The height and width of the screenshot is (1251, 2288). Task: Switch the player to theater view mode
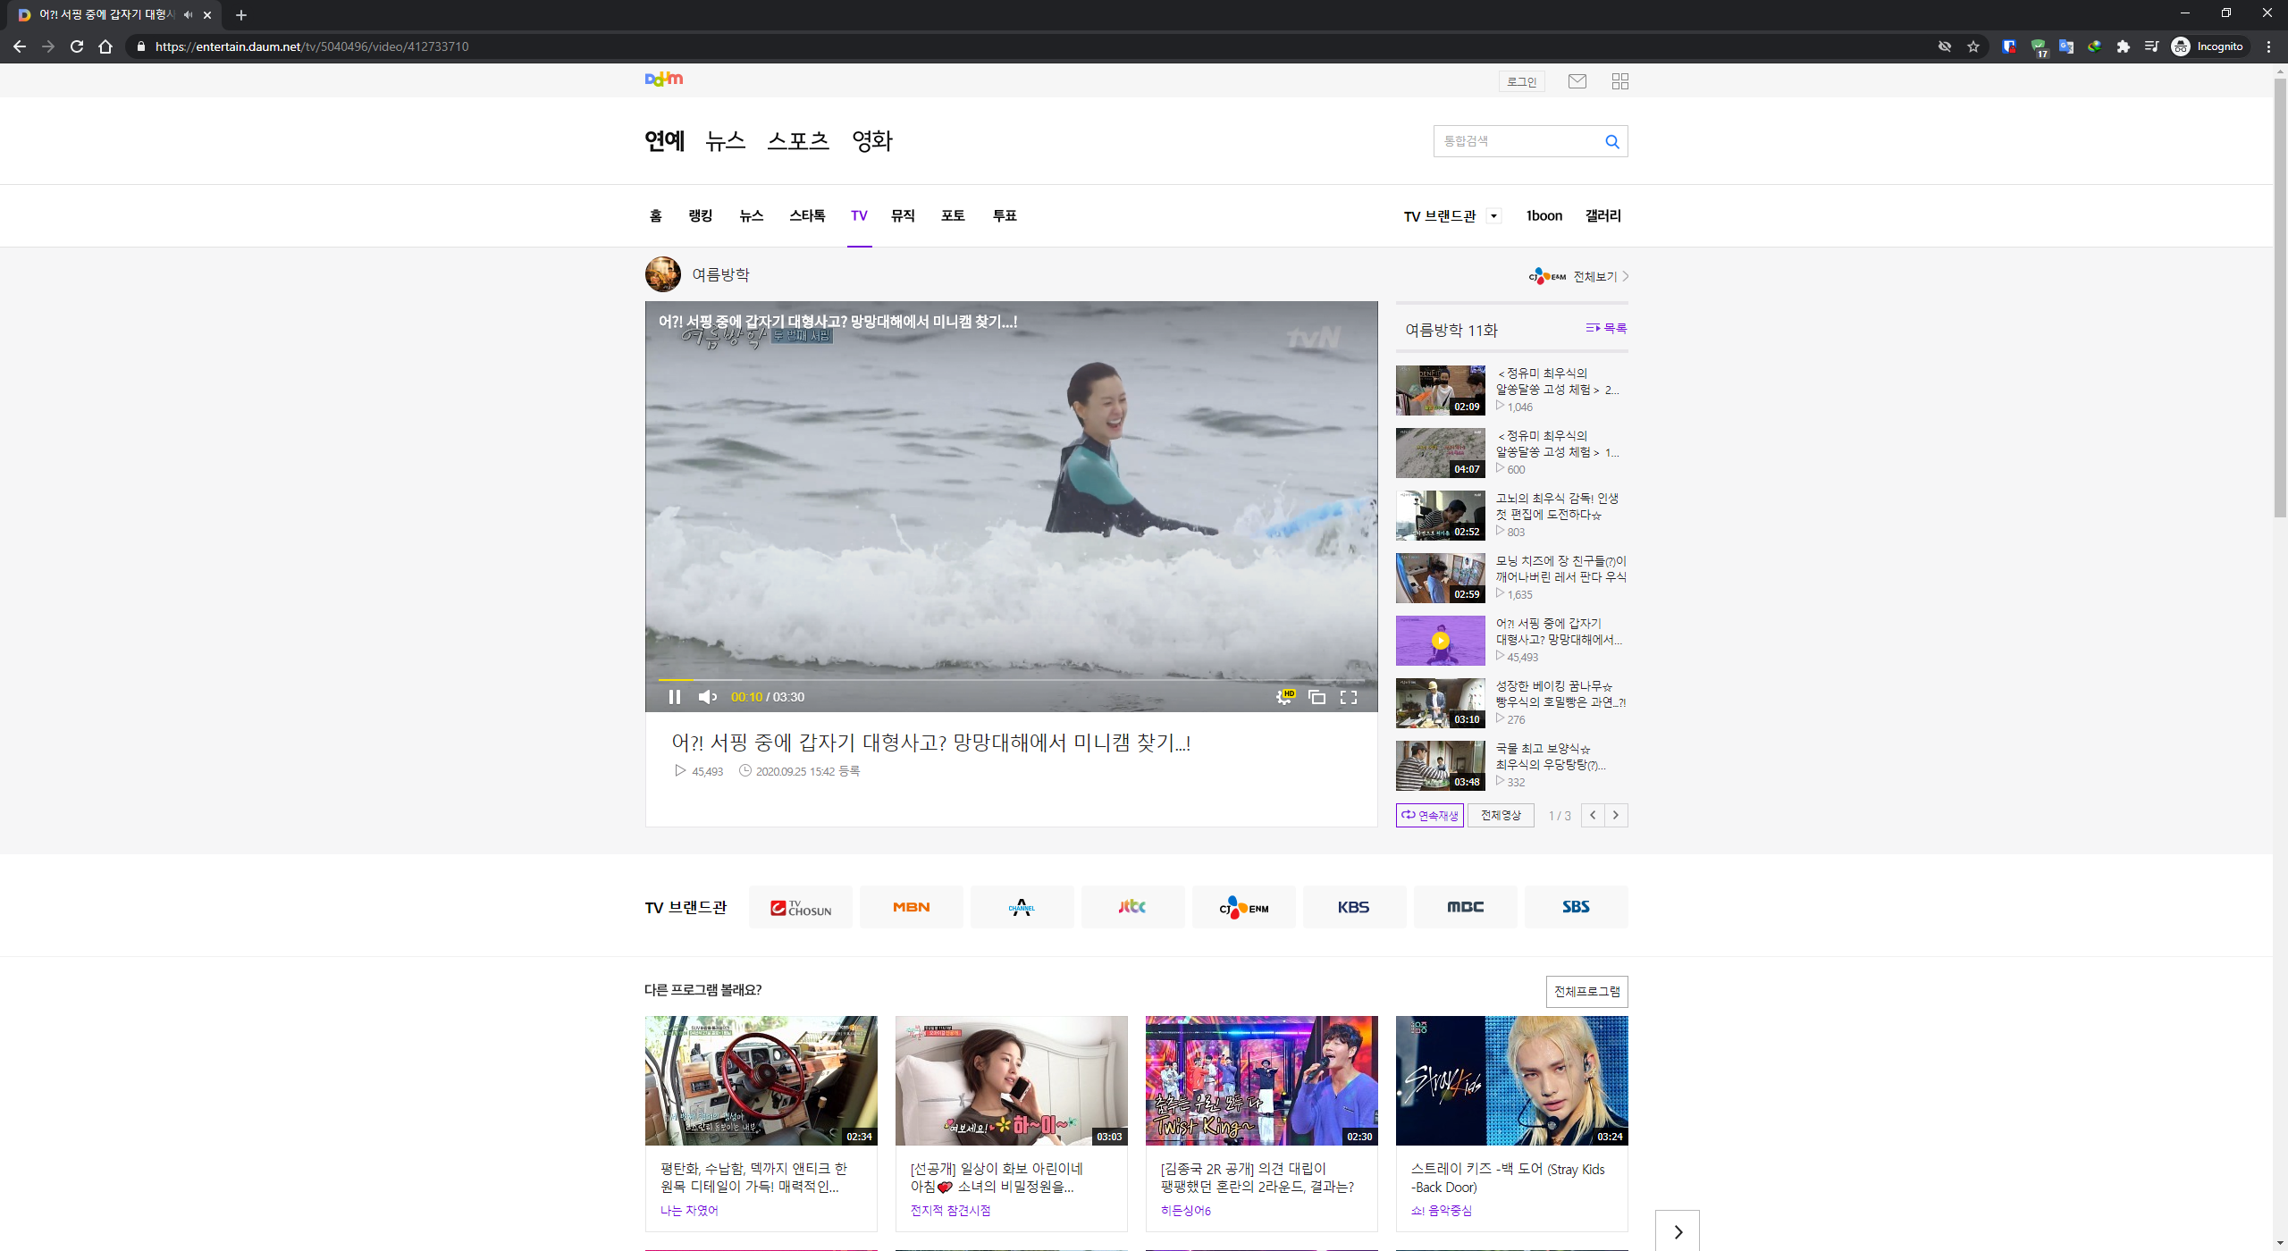(x=1316, y=696)
